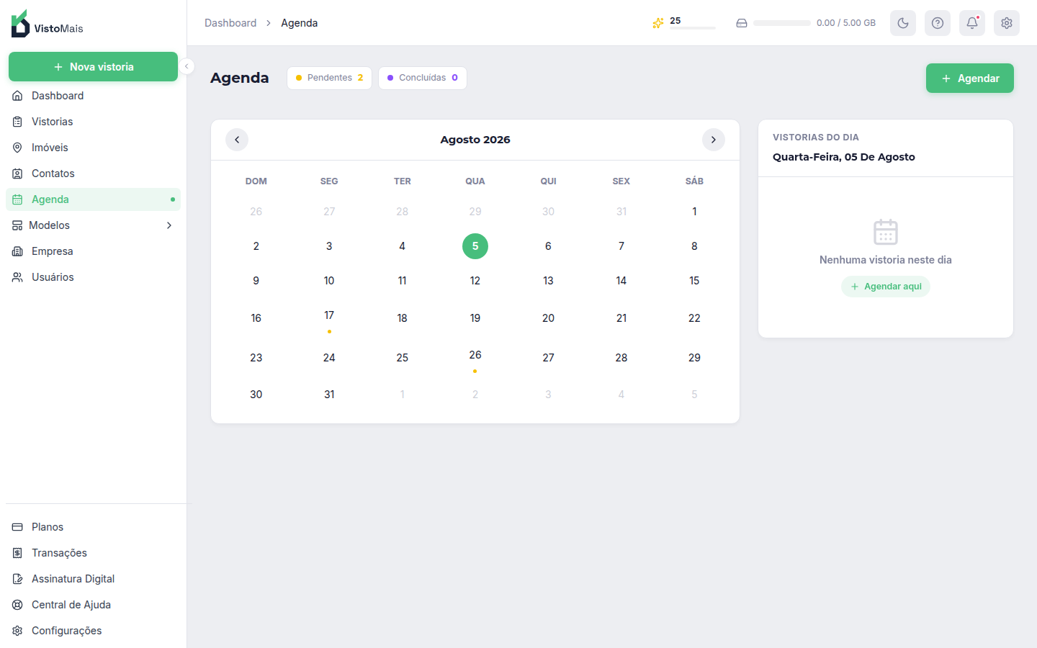Image resolution: width=1037 pixels, height=648 pixels.
Task: Click Agendar aqui in the day panel
Action: click(886, 287)
